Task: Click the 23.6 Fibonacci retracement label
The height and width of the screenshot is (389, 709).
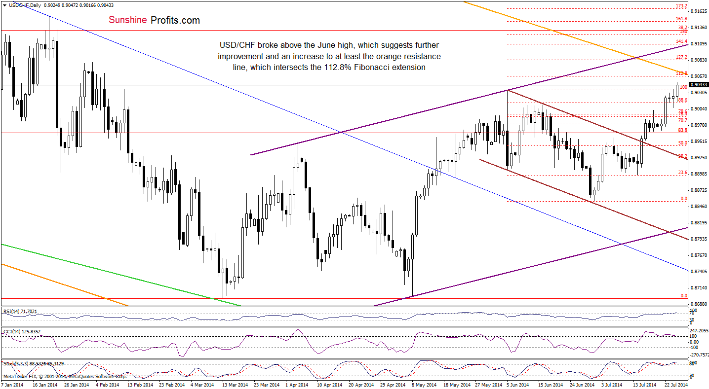Action: click(x=682, y=172)
